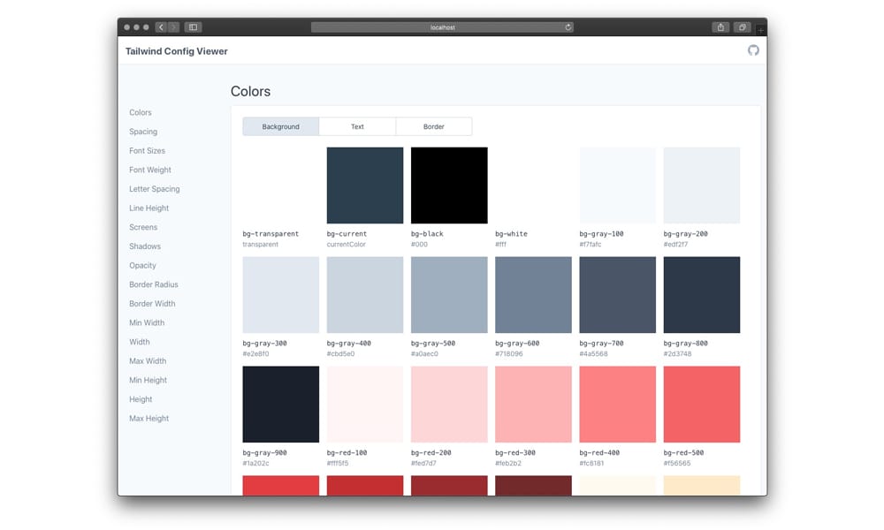
Task: Pick the bg-gray-600 color swatch
Action: (x=533, y=295)
